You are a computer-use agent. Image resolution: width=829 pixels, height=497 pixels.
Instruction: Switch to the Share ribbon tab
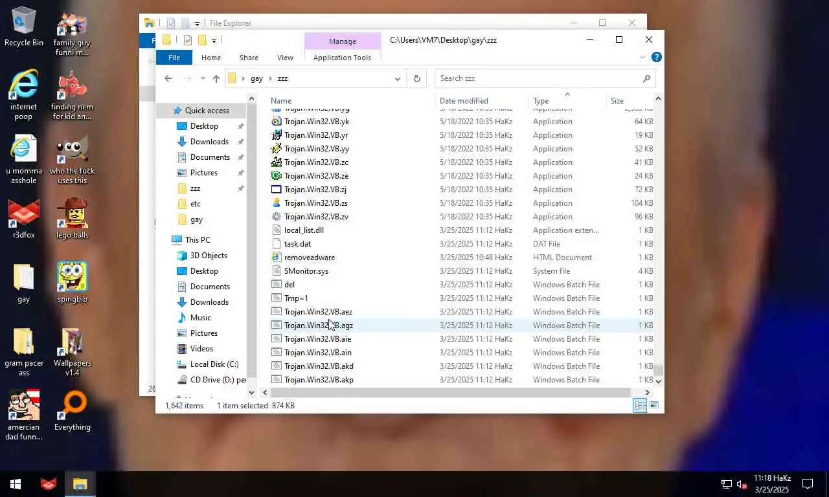(x=249, y=57)
